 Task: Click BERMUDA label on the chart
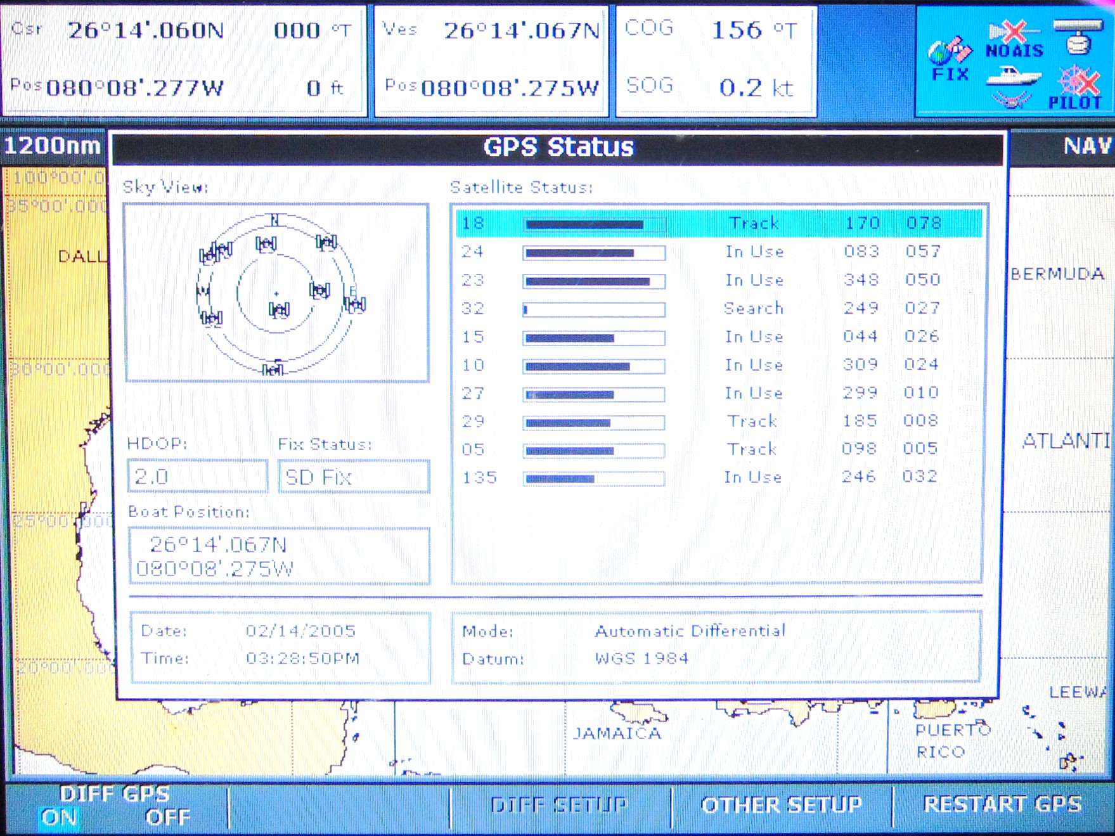pyautogui.click(x=1057, y=274)
